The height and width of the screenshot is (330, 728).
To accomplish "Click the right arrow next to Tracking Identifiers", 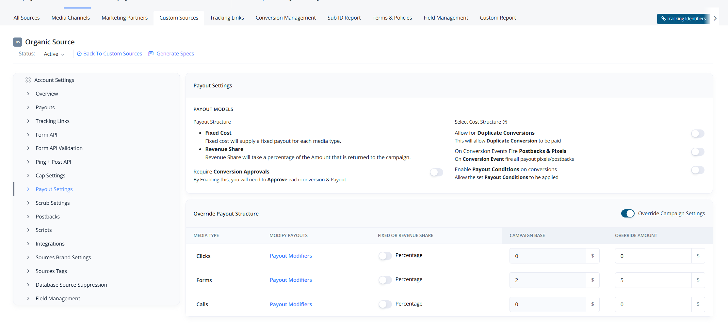I will pyautogui.click(x=715, y=18).
